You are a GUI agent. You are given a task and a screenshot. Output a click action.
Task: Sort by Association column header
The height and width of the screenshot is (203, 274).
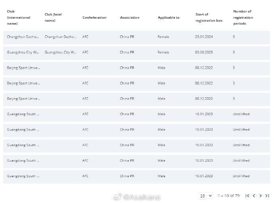click(129, 17)
